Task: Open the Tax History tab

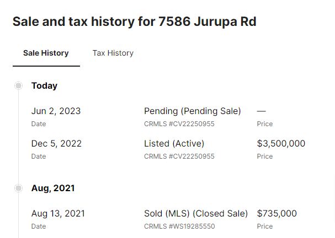Action: [x=113, y=53]
